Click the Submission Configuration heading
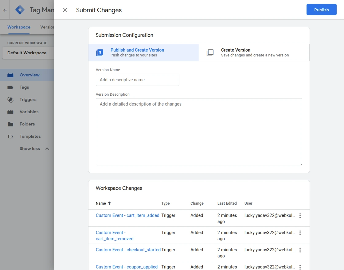The height and width of the screenshot is (270, 344). pyautogui.click(x=124, y=35)
